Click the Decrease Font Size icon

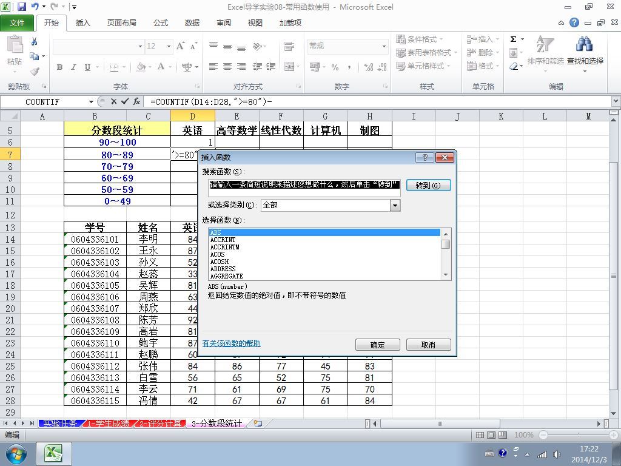tap(193, 46)
